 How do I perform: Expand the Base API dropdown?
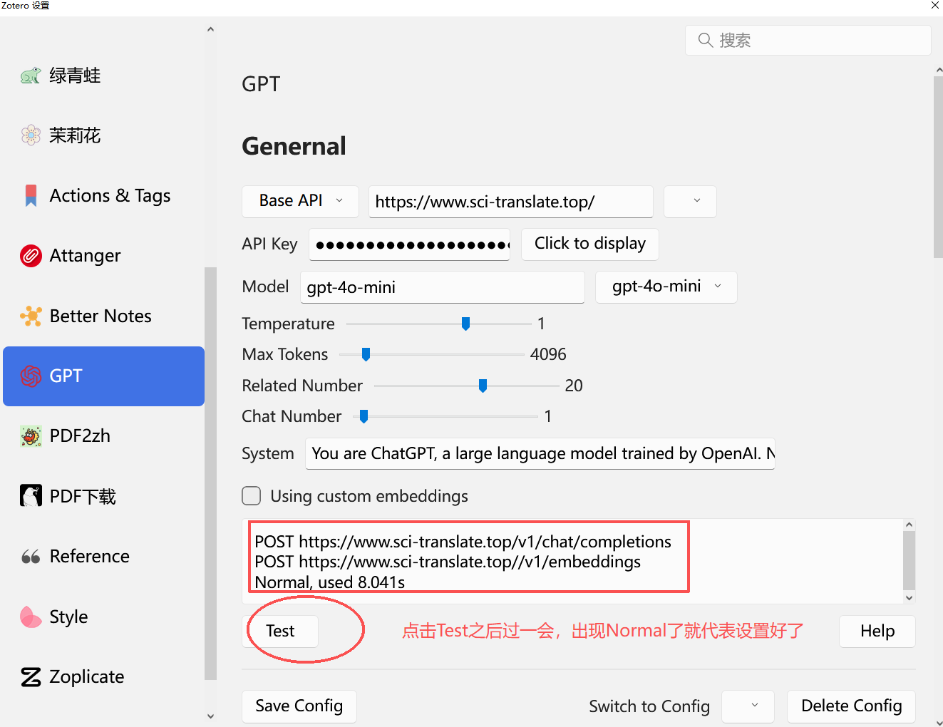pyautogui.click(x=300, y=201)
